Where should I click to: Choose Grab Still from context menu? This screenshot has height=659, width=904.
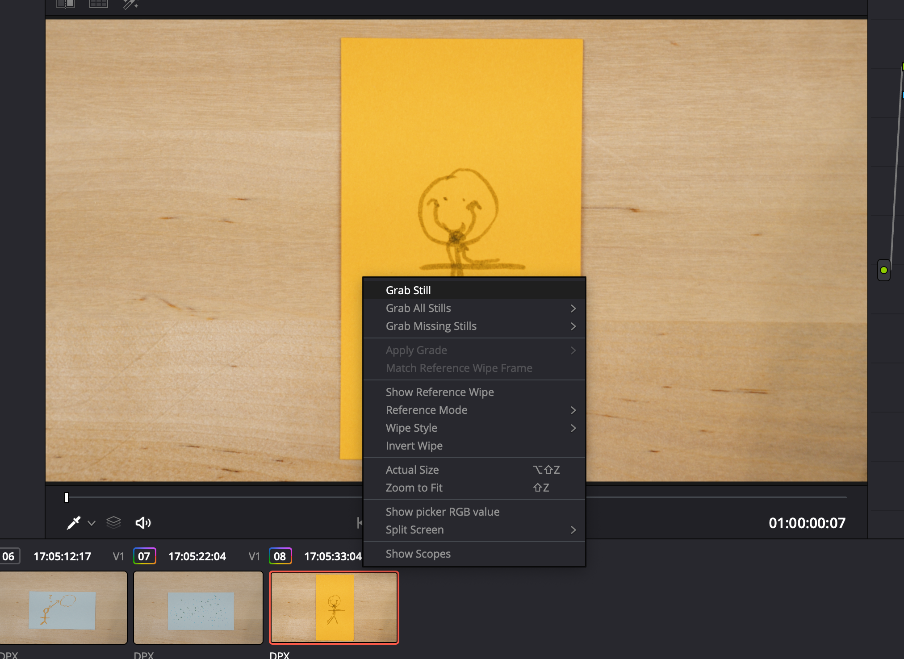(408, 290)
